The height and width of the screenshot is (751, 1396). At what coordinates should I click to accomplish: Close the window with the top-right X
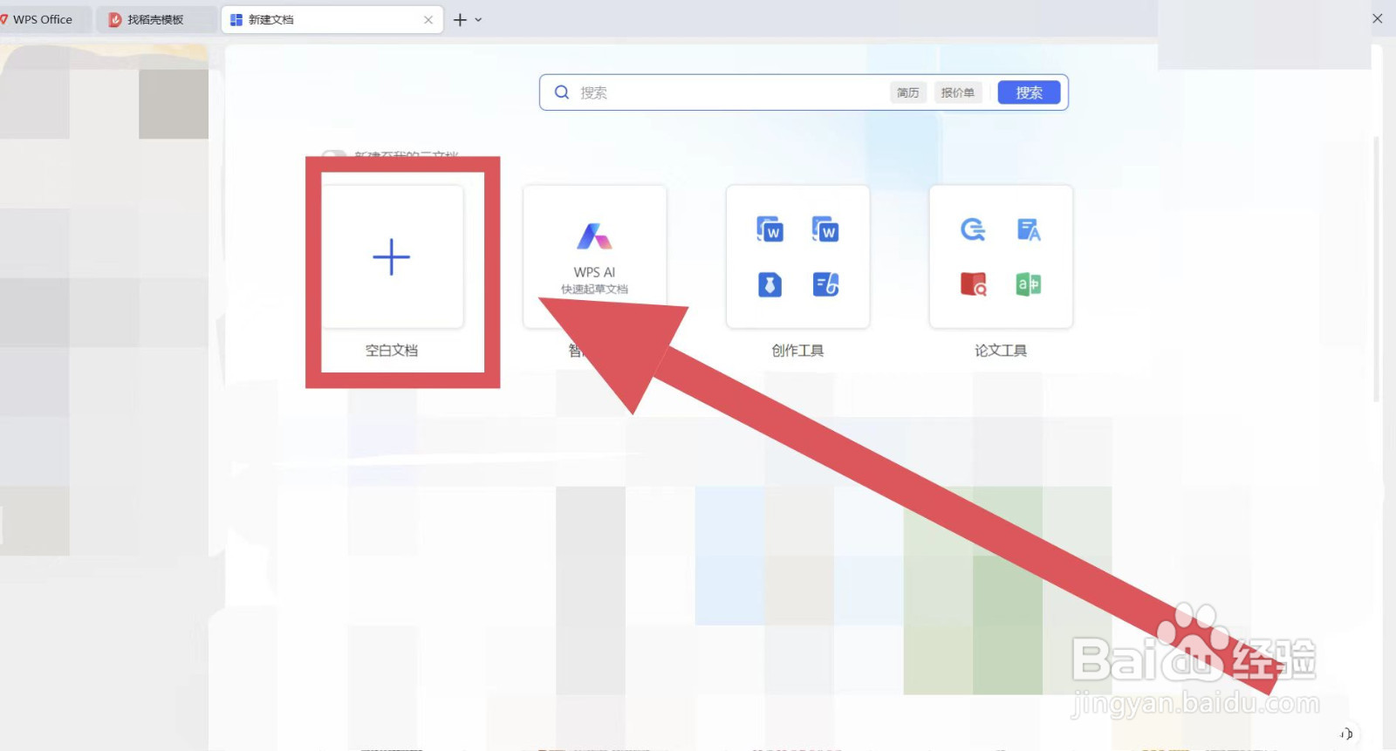pos(1378,18)
